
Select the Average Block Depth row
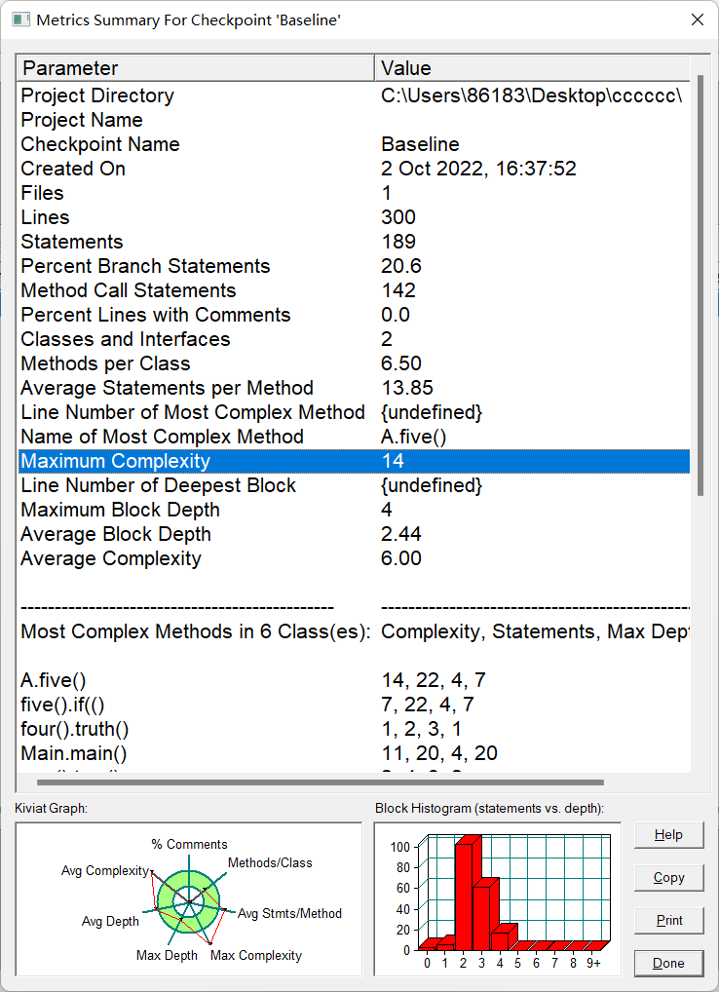tap(354, 534)
